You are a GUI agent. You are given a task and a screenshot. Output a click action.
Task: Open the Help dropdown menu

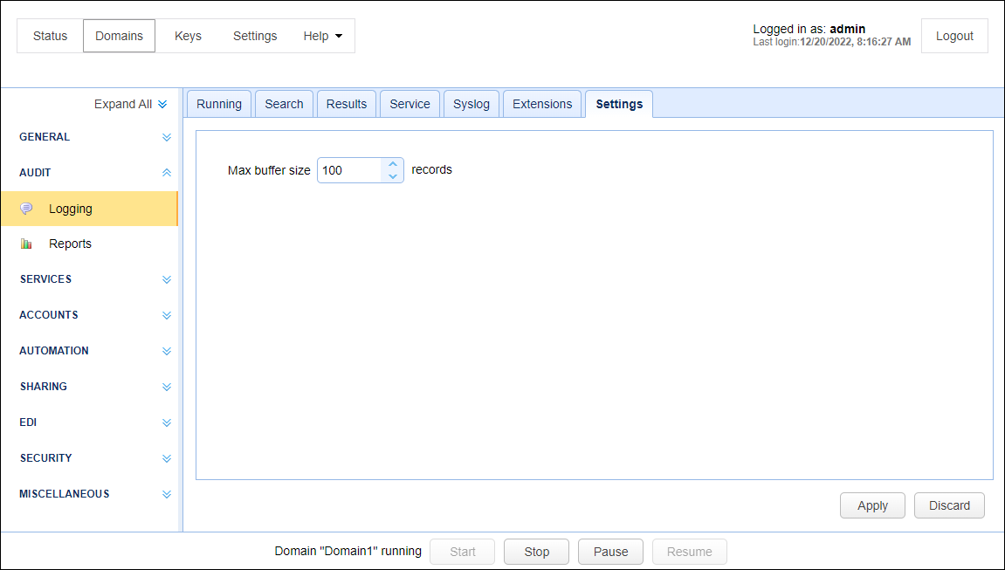coord(322,36)
